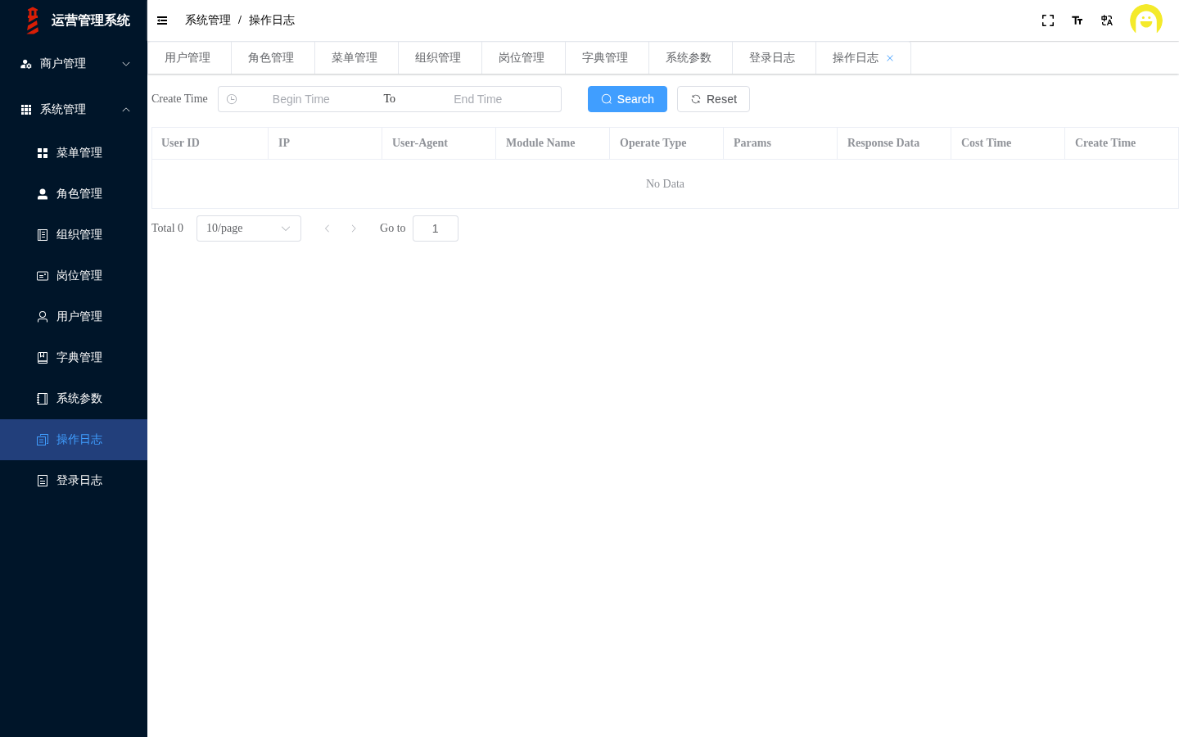The width and height of the screenshot is (1179, 737).
Task: Click the Go to page number field
Action: (436, 228)
